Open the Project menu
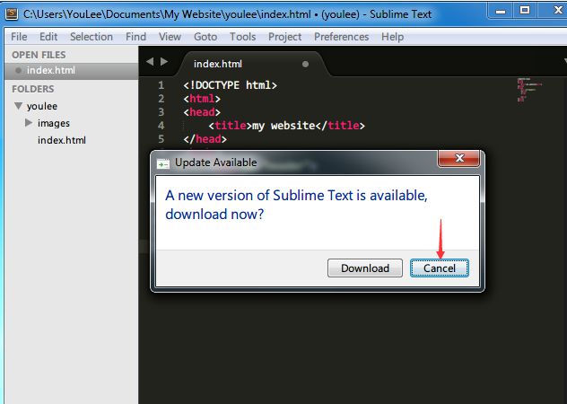This screenshot has width=567, height=404. (284, 37)
